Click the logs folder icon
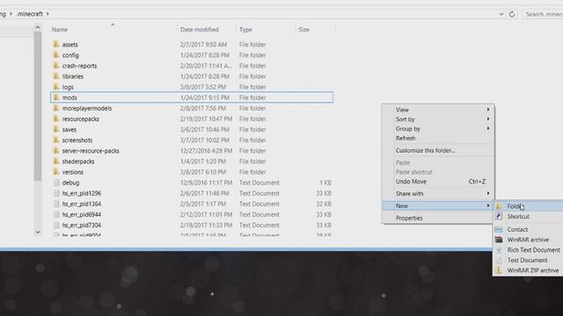Image resolution: width=563 pixels, height=316 pixels. click(56, 87)
